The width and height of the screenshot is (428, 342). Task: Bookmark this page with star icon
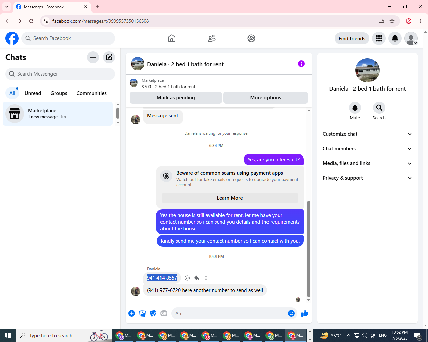[x=392, y=21]
